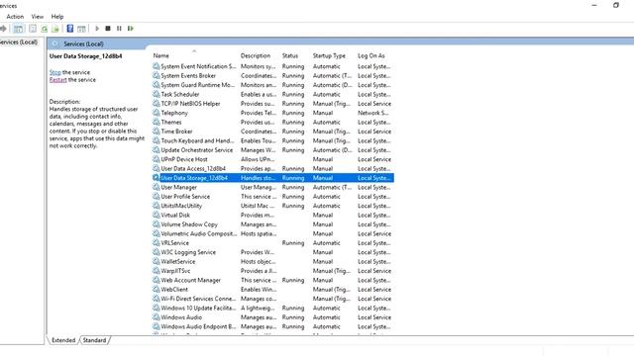Select Wi-Fi Direct Services Connection Manager
Image resolution: width=634 pixels, height=356 pixels.
point(272,299)
